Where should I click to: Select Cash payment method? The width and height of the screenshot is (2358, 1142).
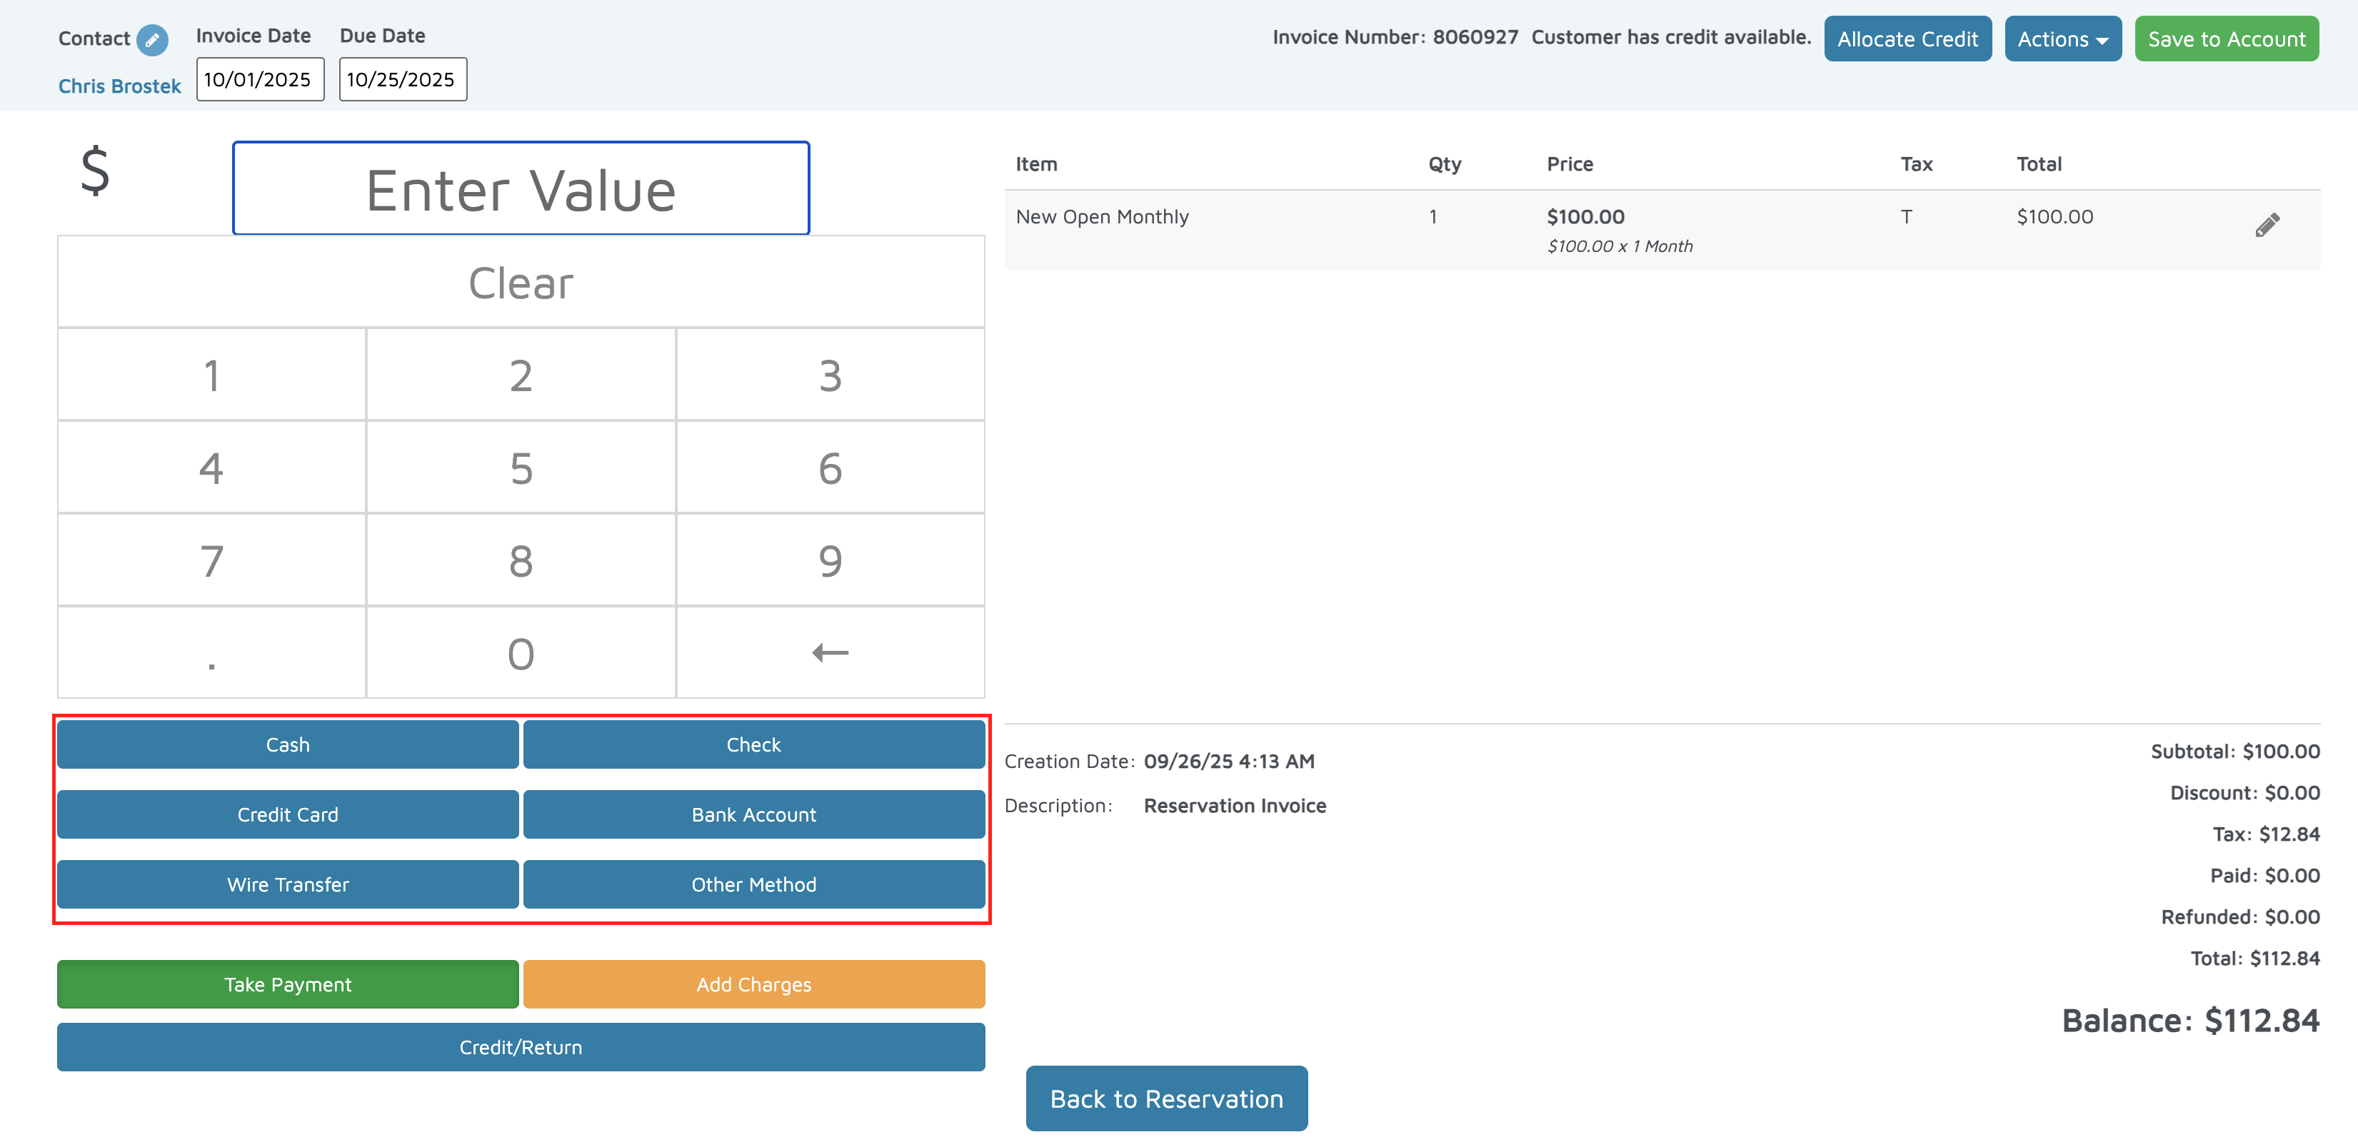[x=287, y=745]
